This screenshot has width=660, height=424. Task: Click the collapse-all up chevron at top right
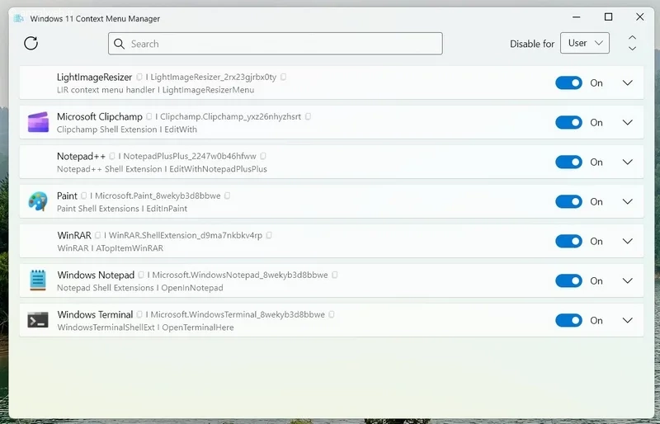pyautogui.click(x=632, y=37)
